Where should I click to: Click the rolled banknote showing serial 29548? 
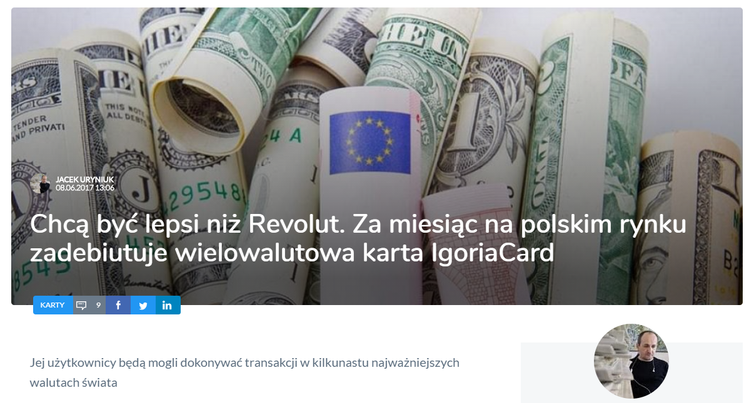point(206,187)
